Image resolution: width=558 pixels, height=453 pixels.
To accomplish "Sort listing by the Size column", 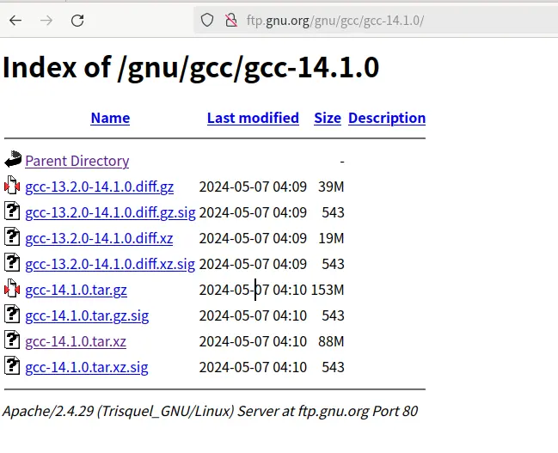I will (328, 118).
